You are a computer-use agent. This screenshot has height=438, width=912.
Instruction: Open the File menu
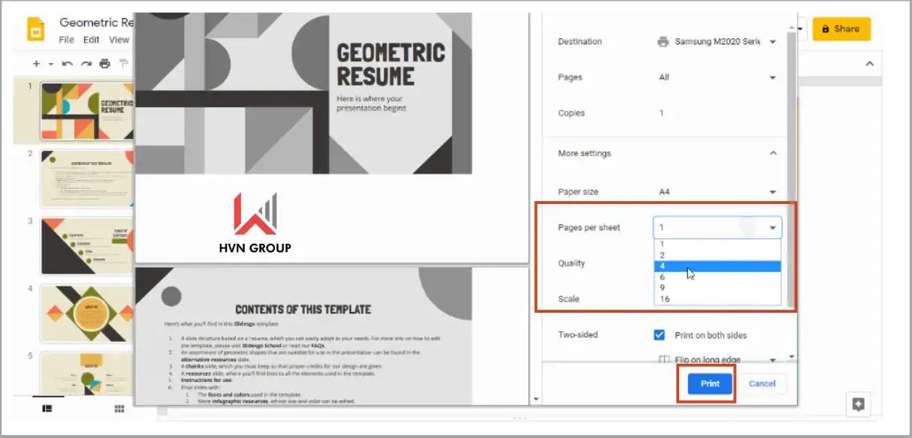67,40
